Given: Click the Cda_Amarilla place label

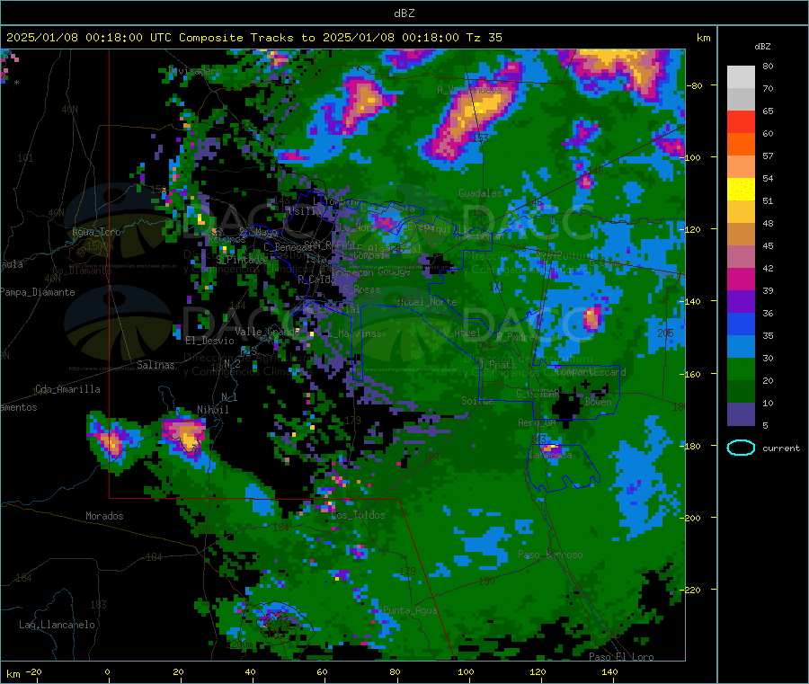Looking at the screenshot, I should pos(67,389).
